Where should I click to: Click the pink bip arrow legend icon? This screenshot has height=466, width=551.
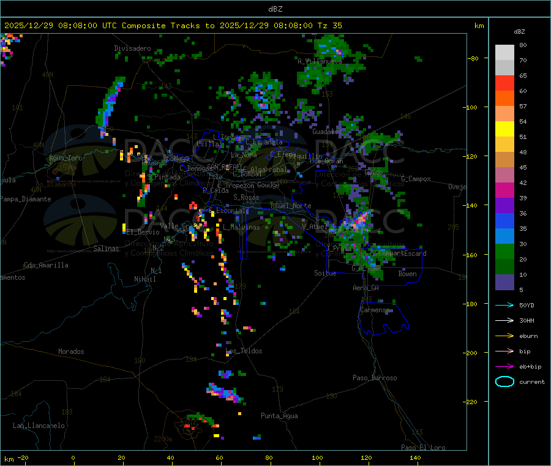504,351
